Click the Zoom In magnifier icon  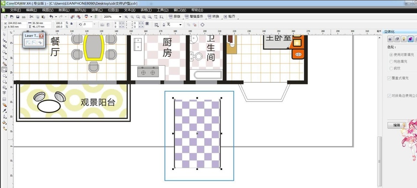(x=126, y=17)
